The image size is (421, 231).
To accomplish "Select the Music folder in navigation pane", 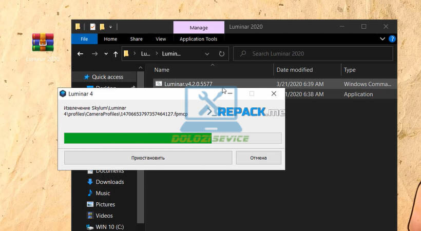I will point(103,193).
